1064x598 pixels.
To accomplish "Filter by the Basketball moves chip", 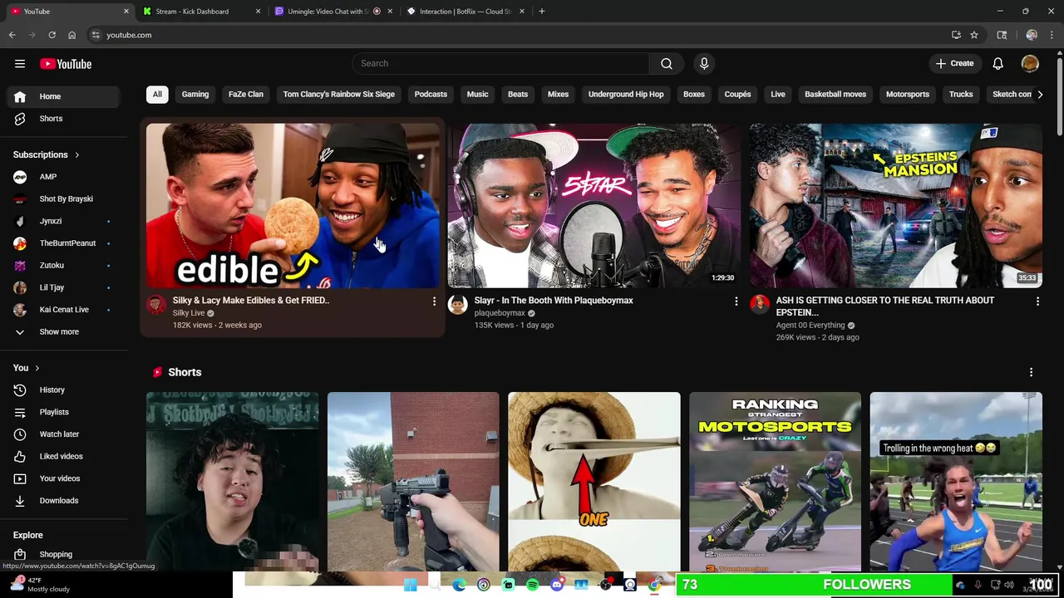I will pyautogui.click(x=835, y=95).
